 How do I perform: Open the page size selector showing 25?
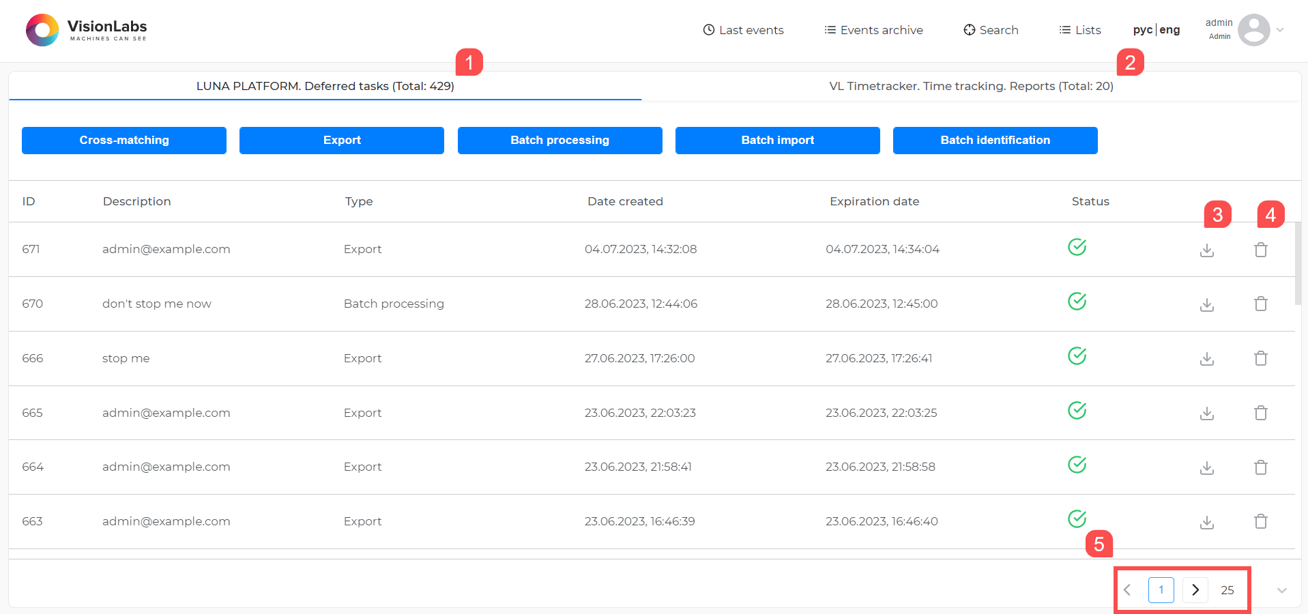(x=1227, y=590)
